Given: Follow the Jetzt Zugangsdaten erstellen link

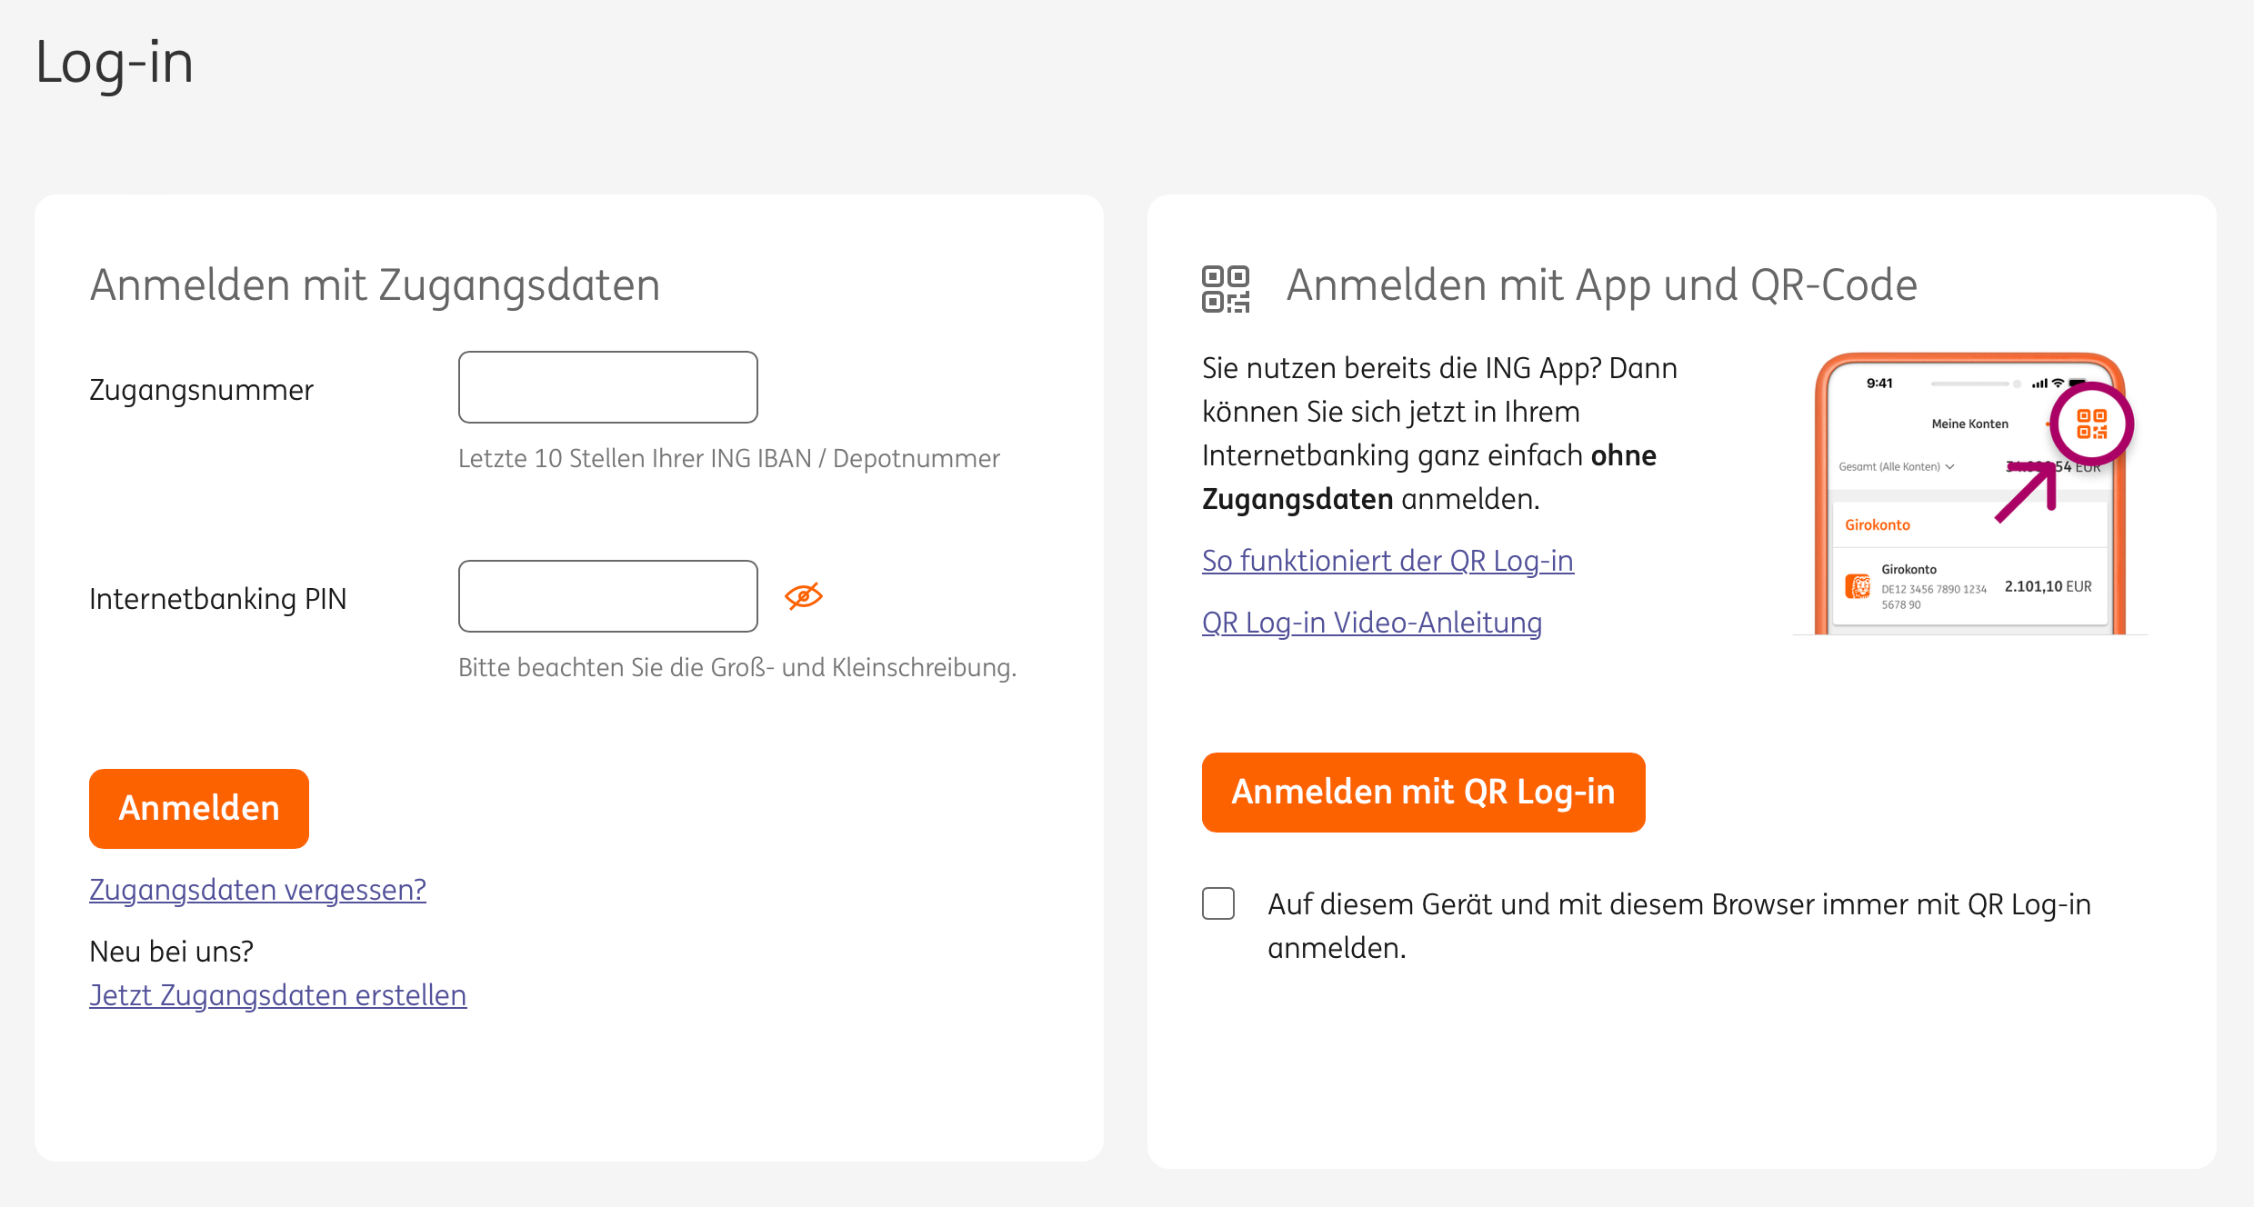Looking at the screenshot, I should 277,995.
